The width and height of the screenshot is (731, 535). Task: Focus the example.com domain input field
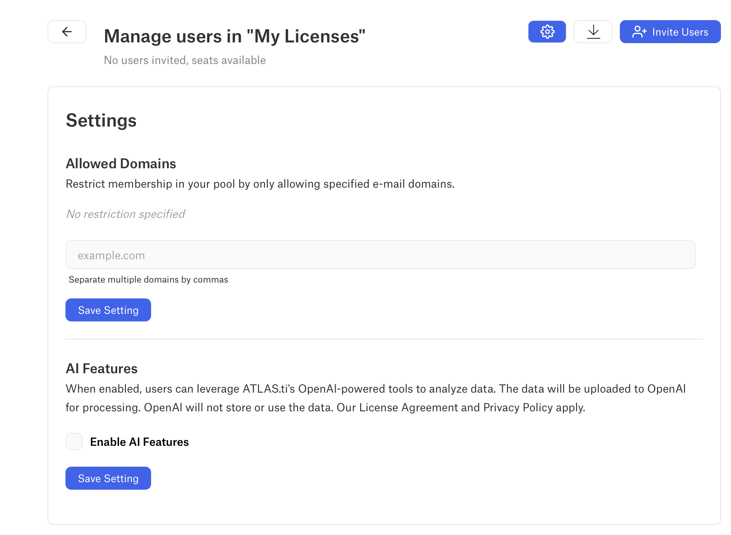pyautogui.click(x=380, y=255)
